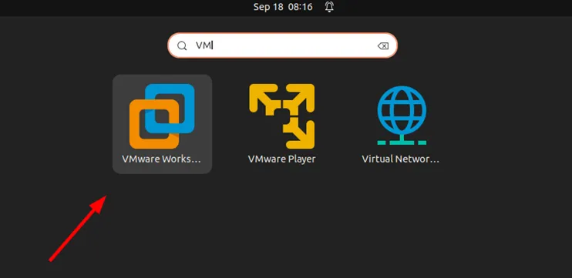
Task: Open the VMware Player app icon
Action: (281, 116)
